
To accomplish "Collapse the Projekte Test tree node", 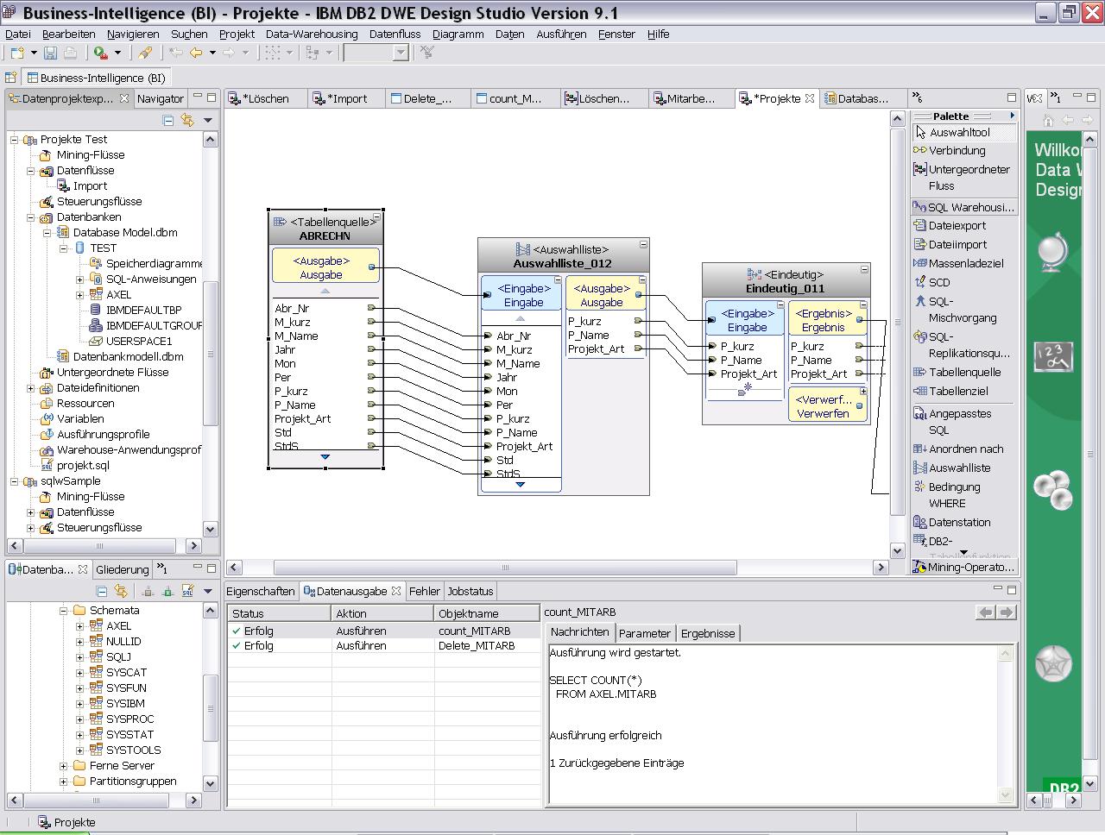I will click(15, 140).
